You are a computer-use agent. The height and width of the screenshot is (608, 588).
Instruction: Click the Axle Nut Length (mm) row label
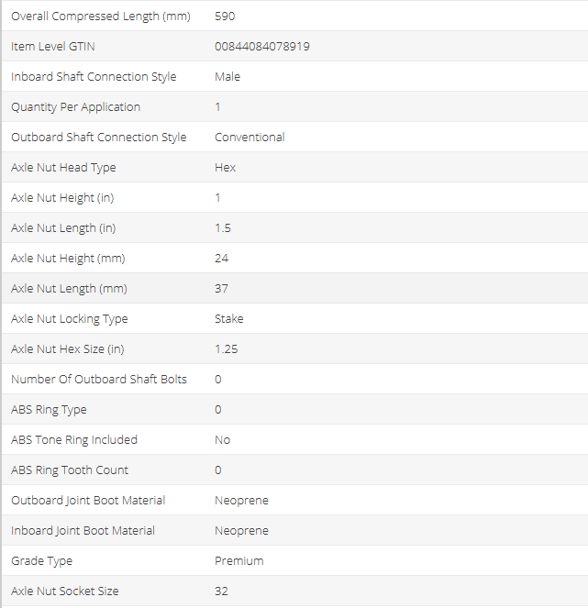click(x=69, y=289)
